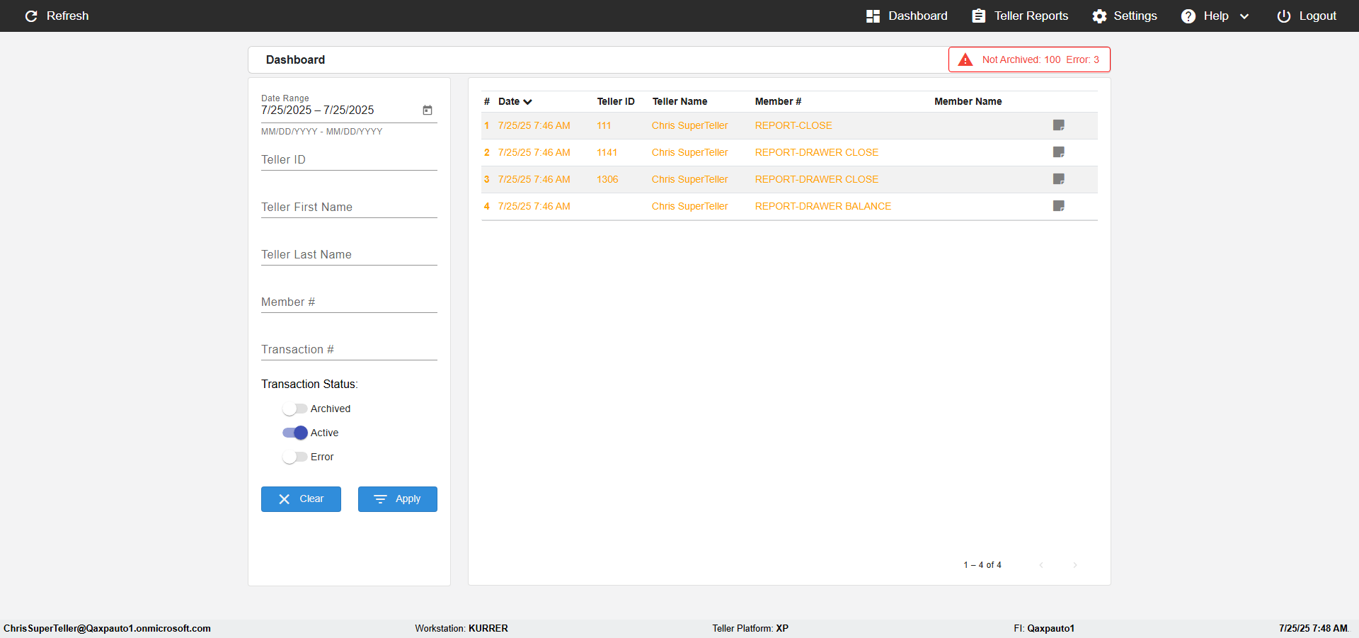The image size is (1359, 638).
Task: Go to next page of results
Action: [1075, 565]
